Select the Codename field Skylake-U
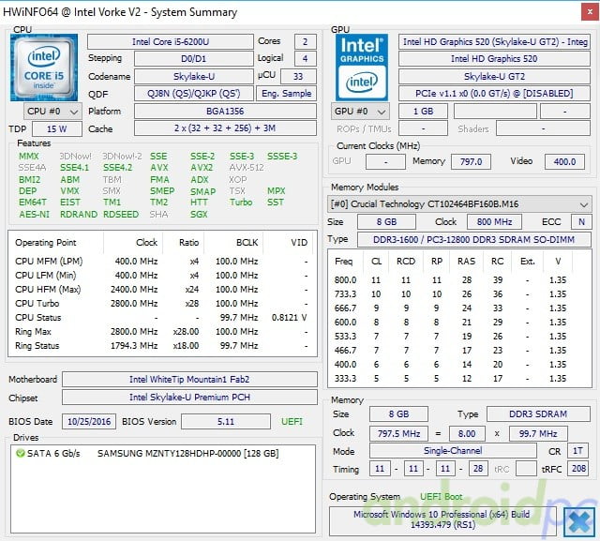The image size is (600, 541). click(193, 77)
